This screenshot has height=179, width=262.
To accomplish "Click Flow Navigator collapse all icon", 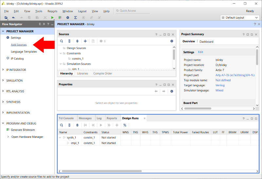I will tap(40, 24).
